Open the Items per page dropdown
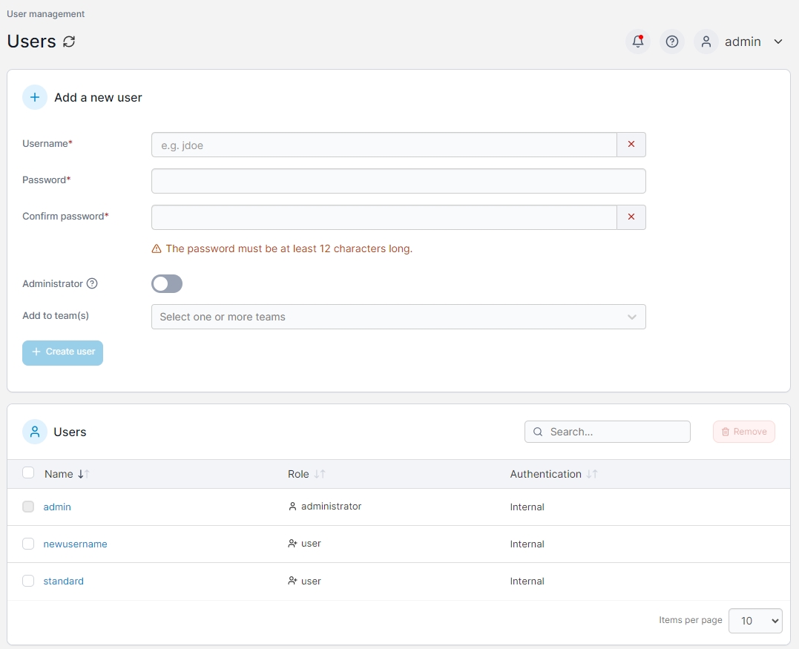The image size is (799, 649). pyautogui.click(x=755, y=621)
